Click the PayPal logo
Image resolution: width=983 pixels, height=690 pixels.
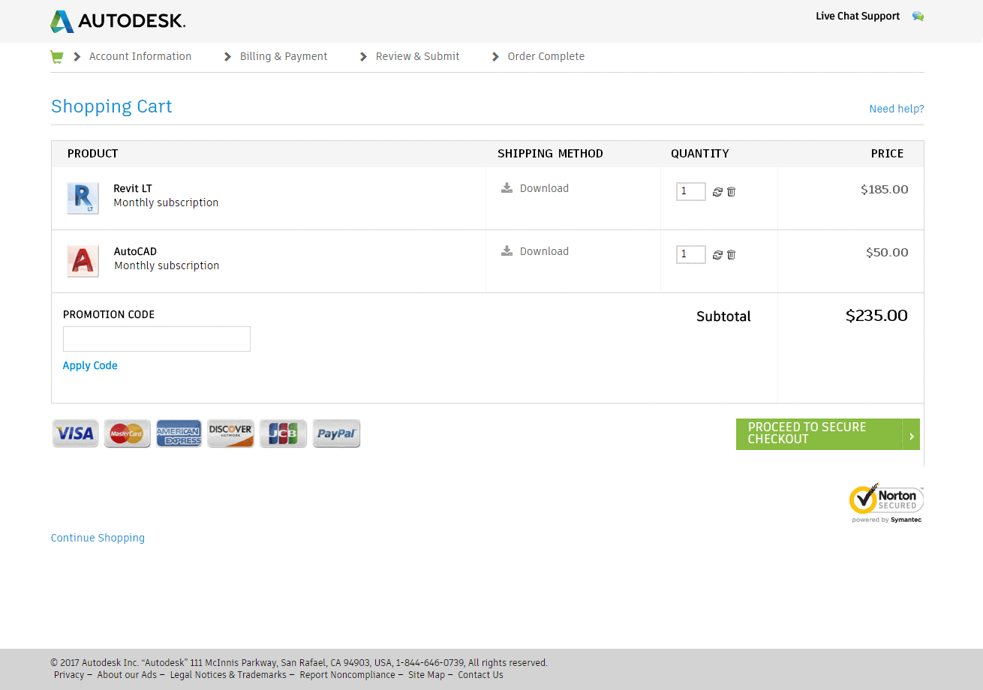click(336, 433)
